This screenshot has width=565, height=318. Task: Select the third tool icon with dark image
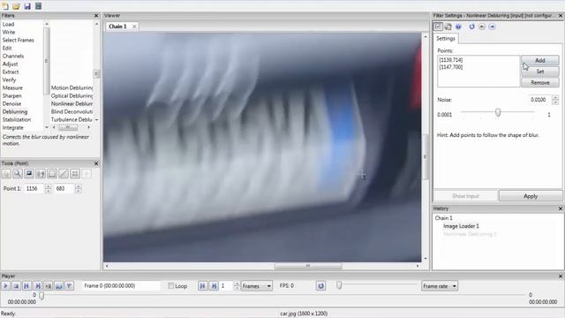pyautogui.click(x=29, y=174)
